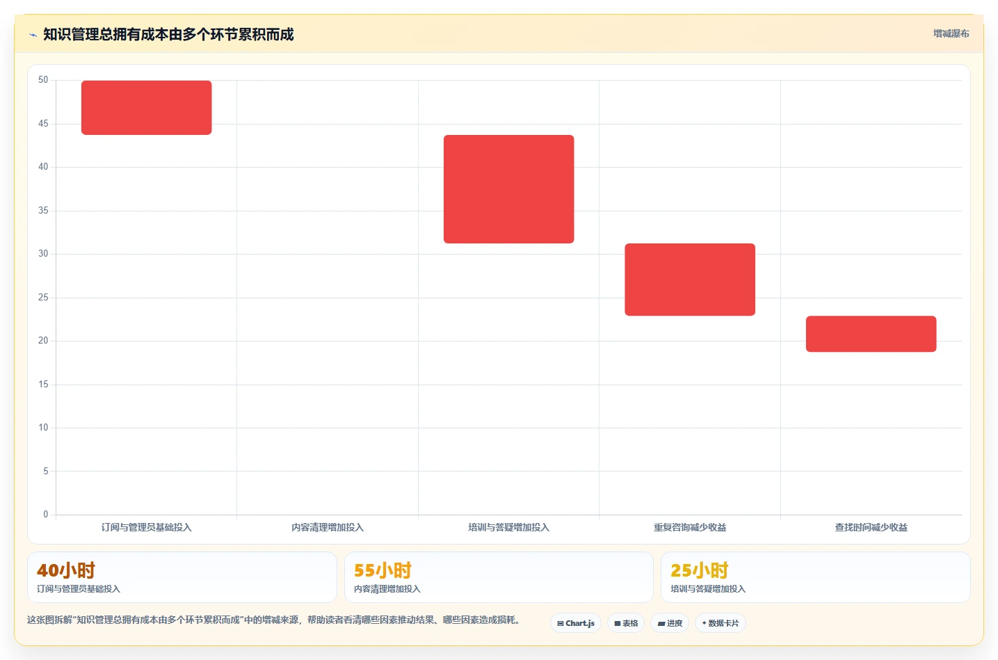Click the 40小时 stat card
This screenshot has height=660, width=998.
coord(182,577)
